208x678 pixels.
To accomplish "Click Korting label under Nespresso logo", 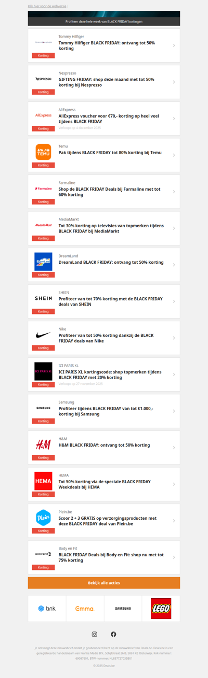I will [x=43, y=92].
